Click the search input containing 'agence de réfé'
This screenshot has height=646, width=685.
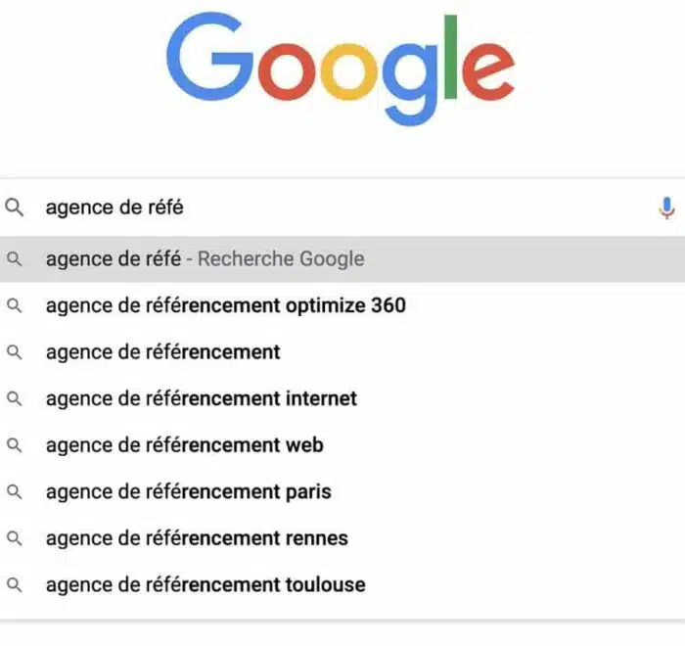click(x=342, y=208)
